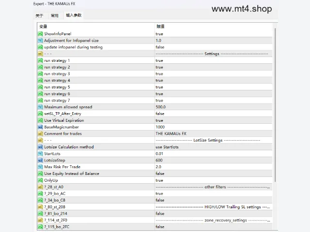The width and height of the screenshot is (310, 232).
Task: Click the Lotsize Calculation method icon
Action: 40,147
